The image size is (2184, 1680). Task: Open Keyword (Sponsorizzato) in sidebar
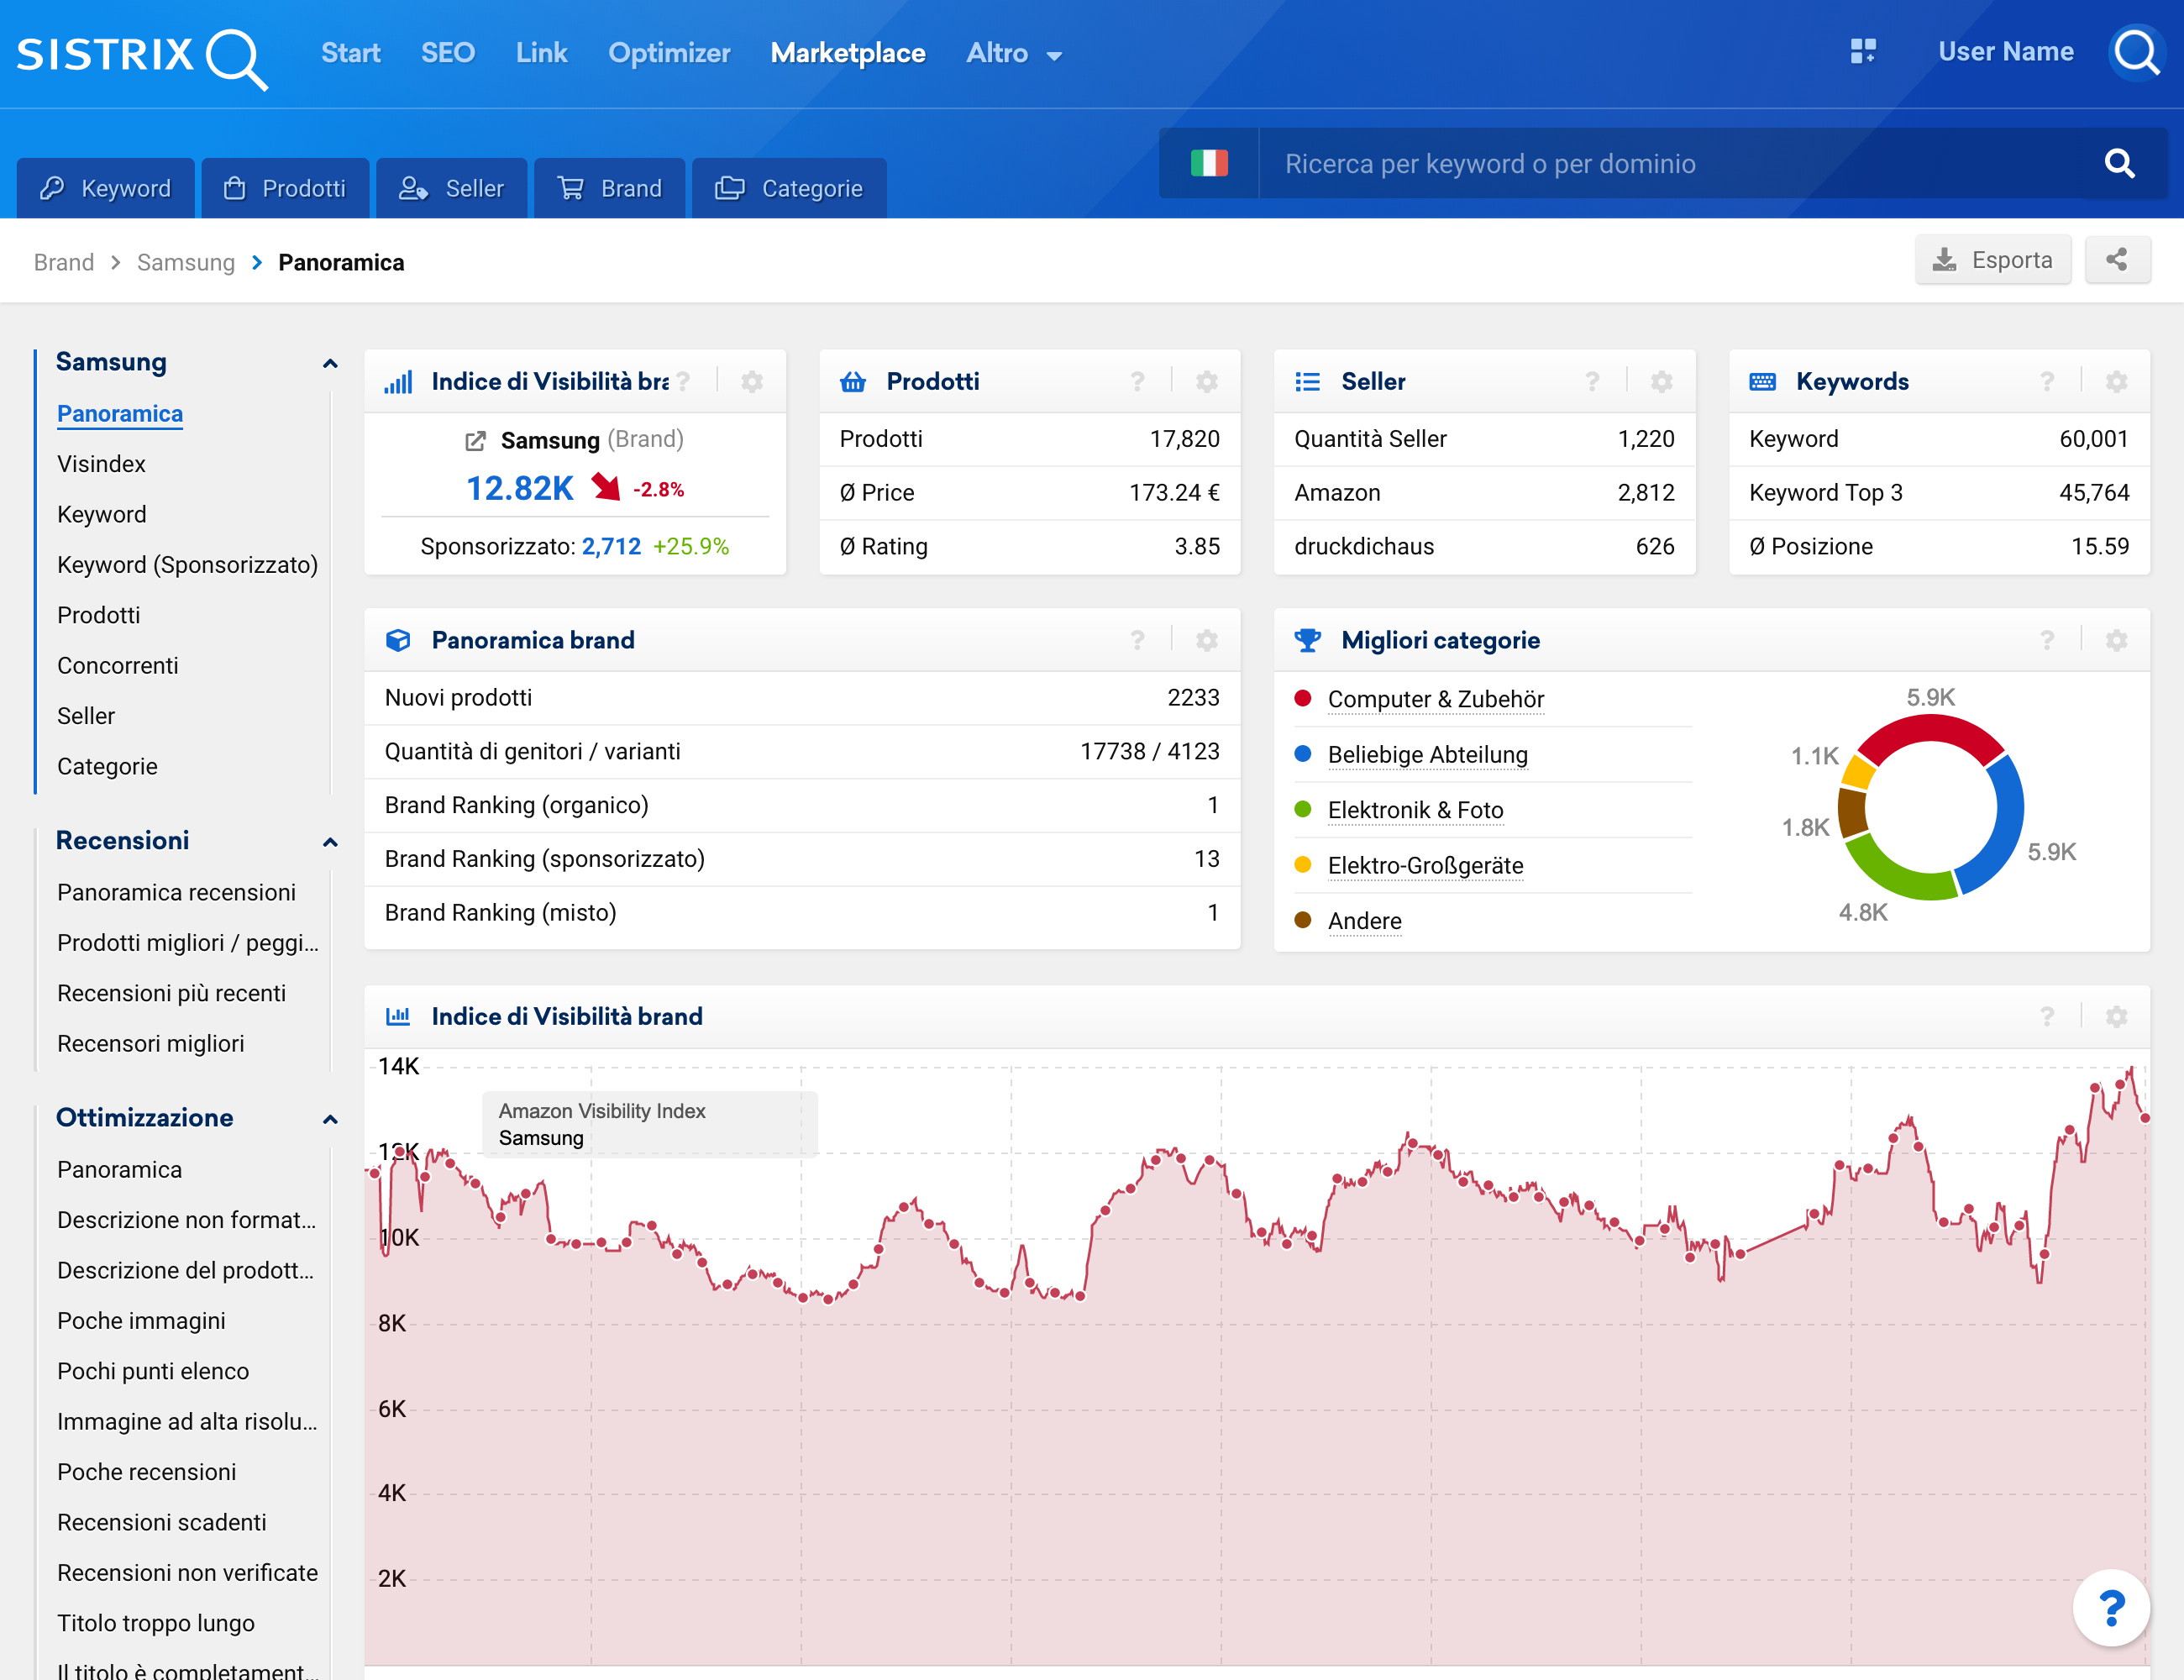coord(187,565)
